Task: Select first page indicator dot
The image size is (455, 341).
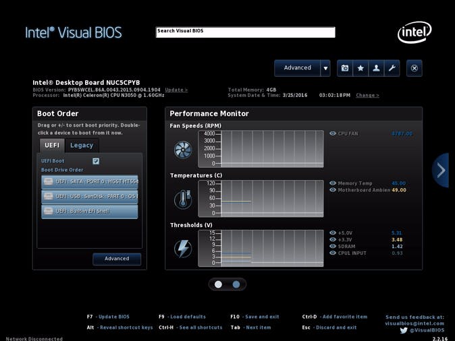Action: [x=218, y=284]
